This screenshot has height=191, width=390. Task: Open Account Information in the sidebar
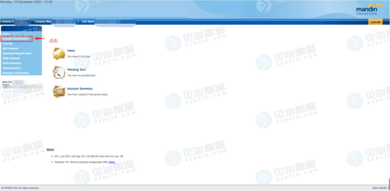click(x=16, y=38)
